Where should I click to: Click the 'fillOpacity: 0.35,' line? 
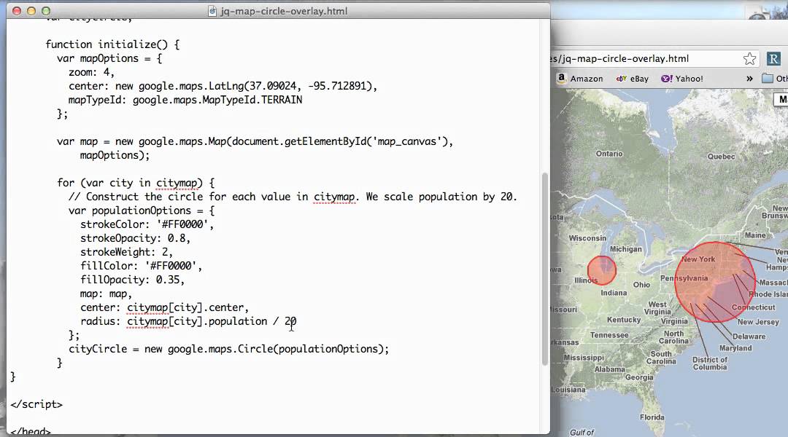(132, 280)
